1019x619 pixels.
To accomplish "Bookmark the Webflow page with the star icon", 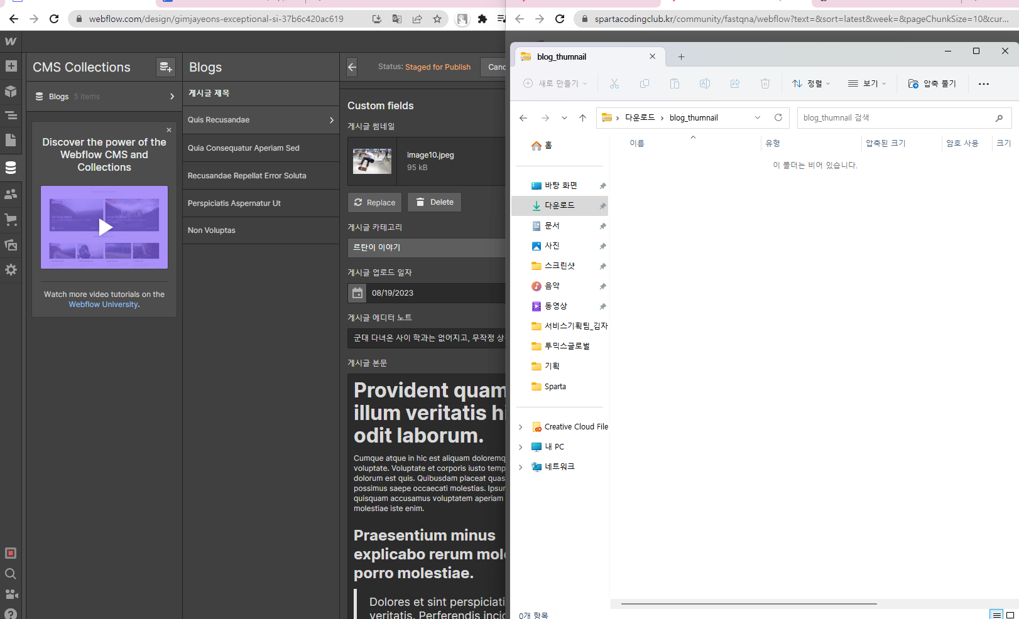I will [x=437, y=19].
